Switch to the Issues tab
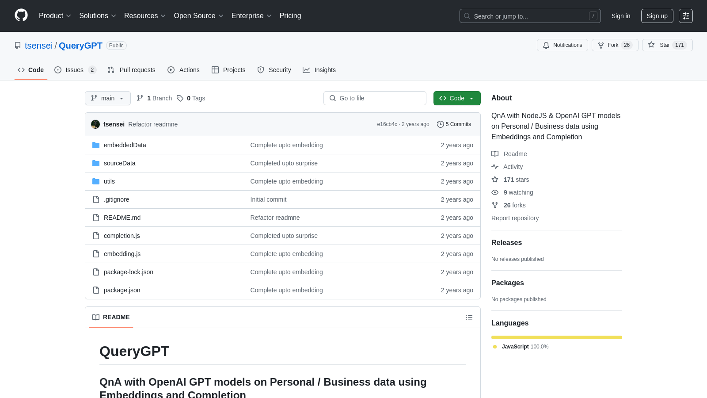This screenshot has width=707, height=398. point(74,70)
